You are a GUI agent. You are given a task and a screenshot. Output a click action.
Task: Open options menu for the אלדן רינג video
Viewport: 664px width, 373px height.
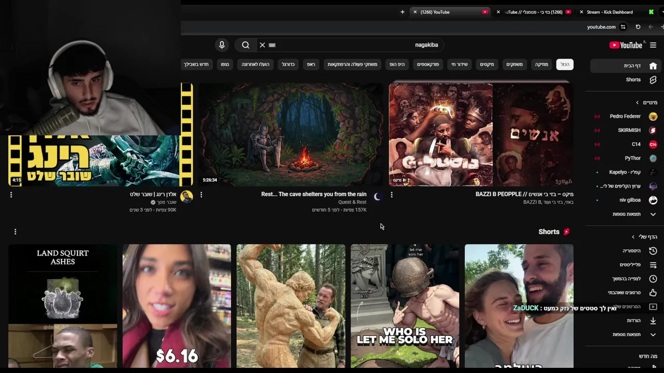click(x=11, y=195)
